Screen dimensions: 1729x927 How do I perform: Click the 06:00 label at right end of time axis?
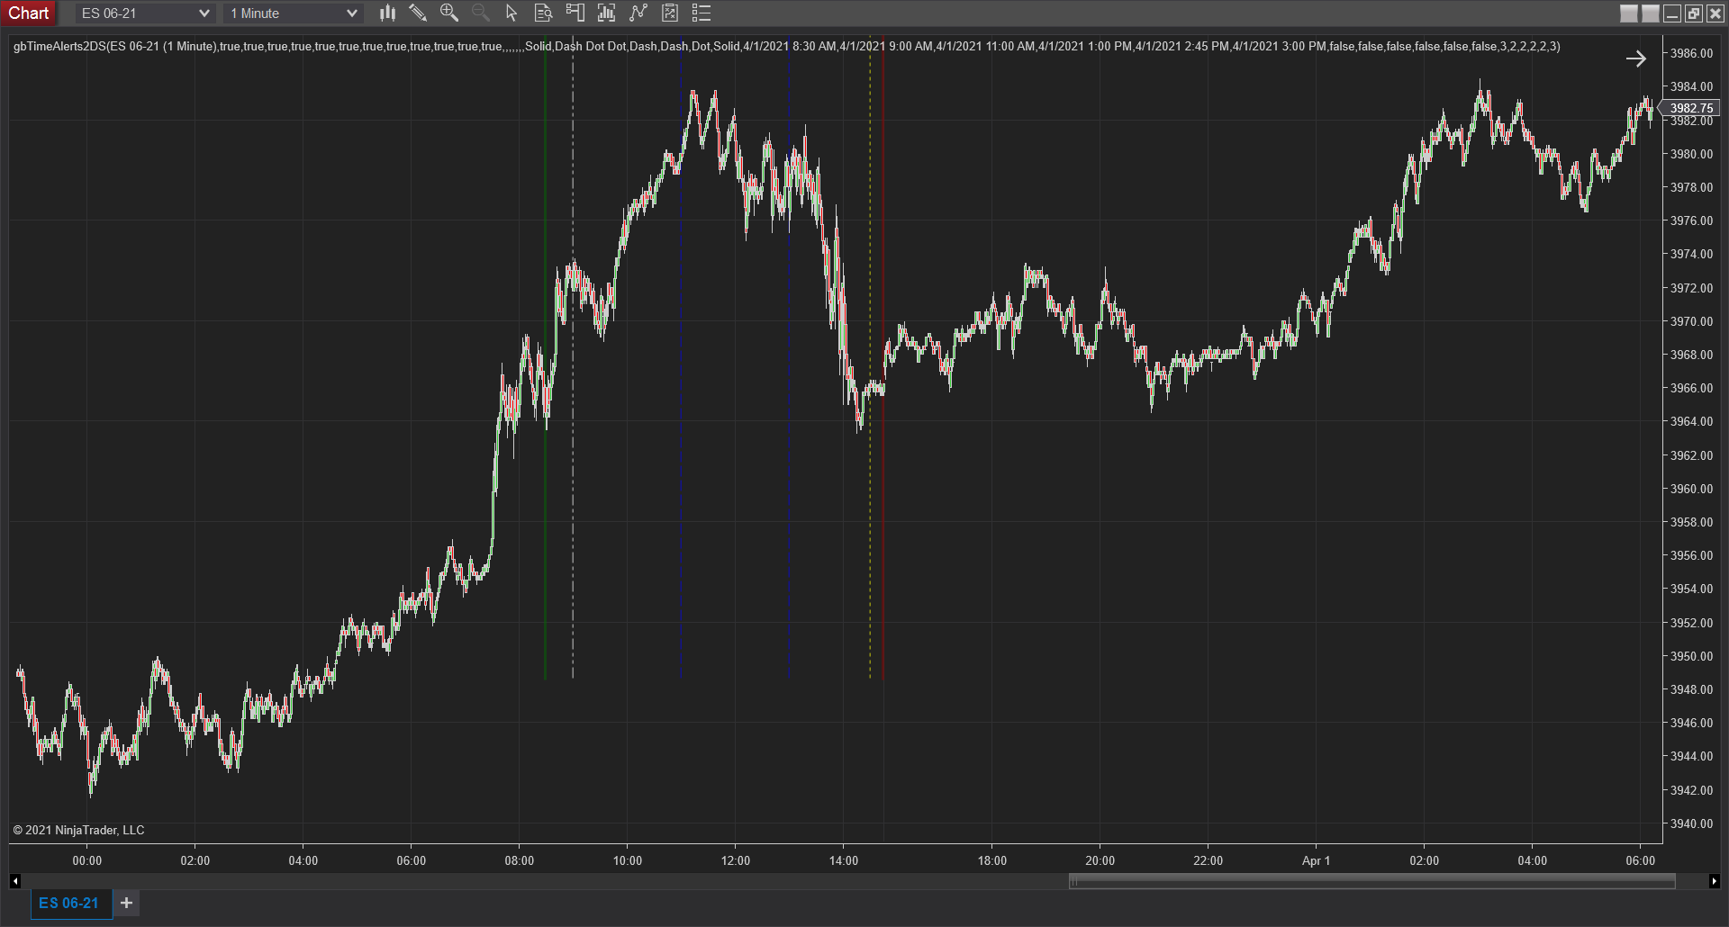(x=1641, y=860)
